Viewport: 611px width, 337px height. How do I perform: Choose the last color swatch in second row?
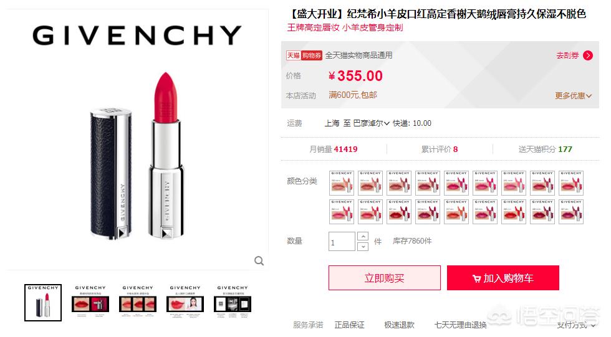(571, 211)
